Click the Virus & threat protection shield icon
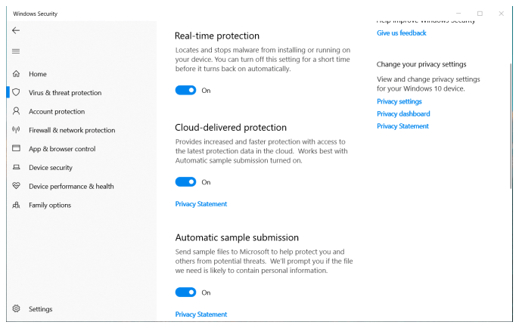 pos(16,92)
